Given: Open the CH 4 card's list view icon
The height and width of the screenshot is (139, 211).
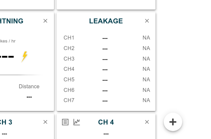Looking at the screenshot, I should click(65, 122).
